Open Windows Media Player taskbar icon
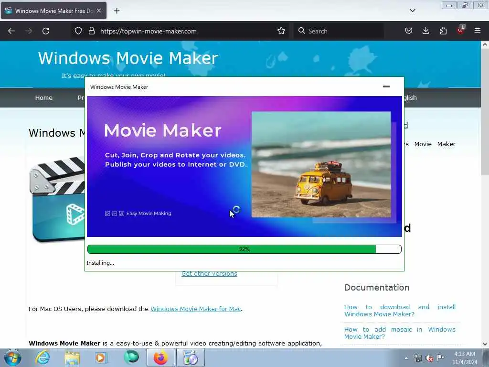 tap(101, 357)
